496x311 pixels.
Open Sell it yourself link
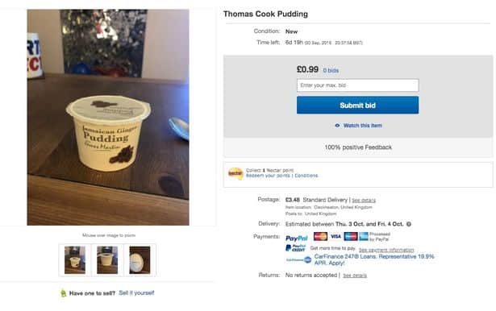136,293
